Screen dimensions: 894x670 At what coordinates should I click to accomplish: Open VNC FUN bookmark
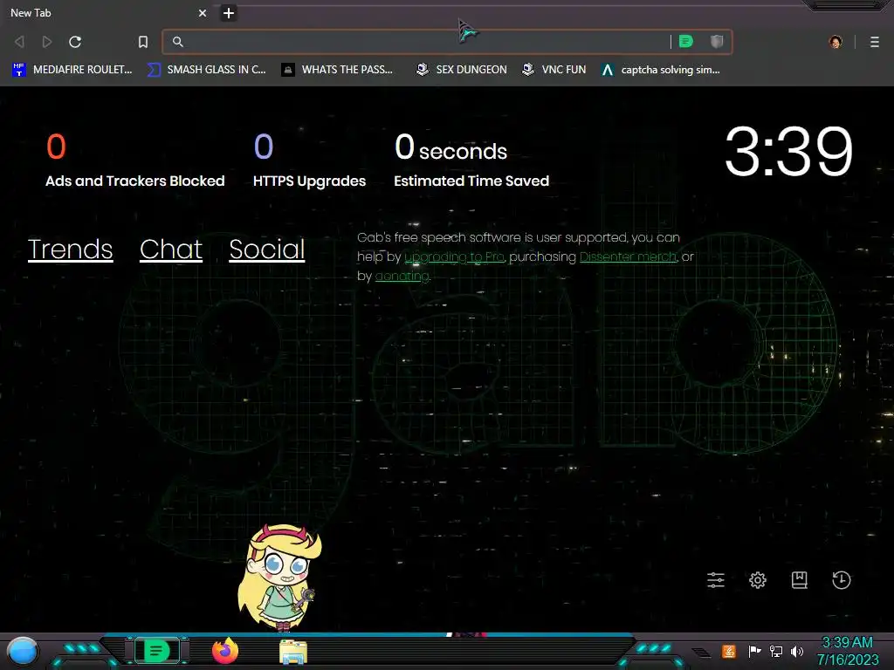[x=554, y=70]
